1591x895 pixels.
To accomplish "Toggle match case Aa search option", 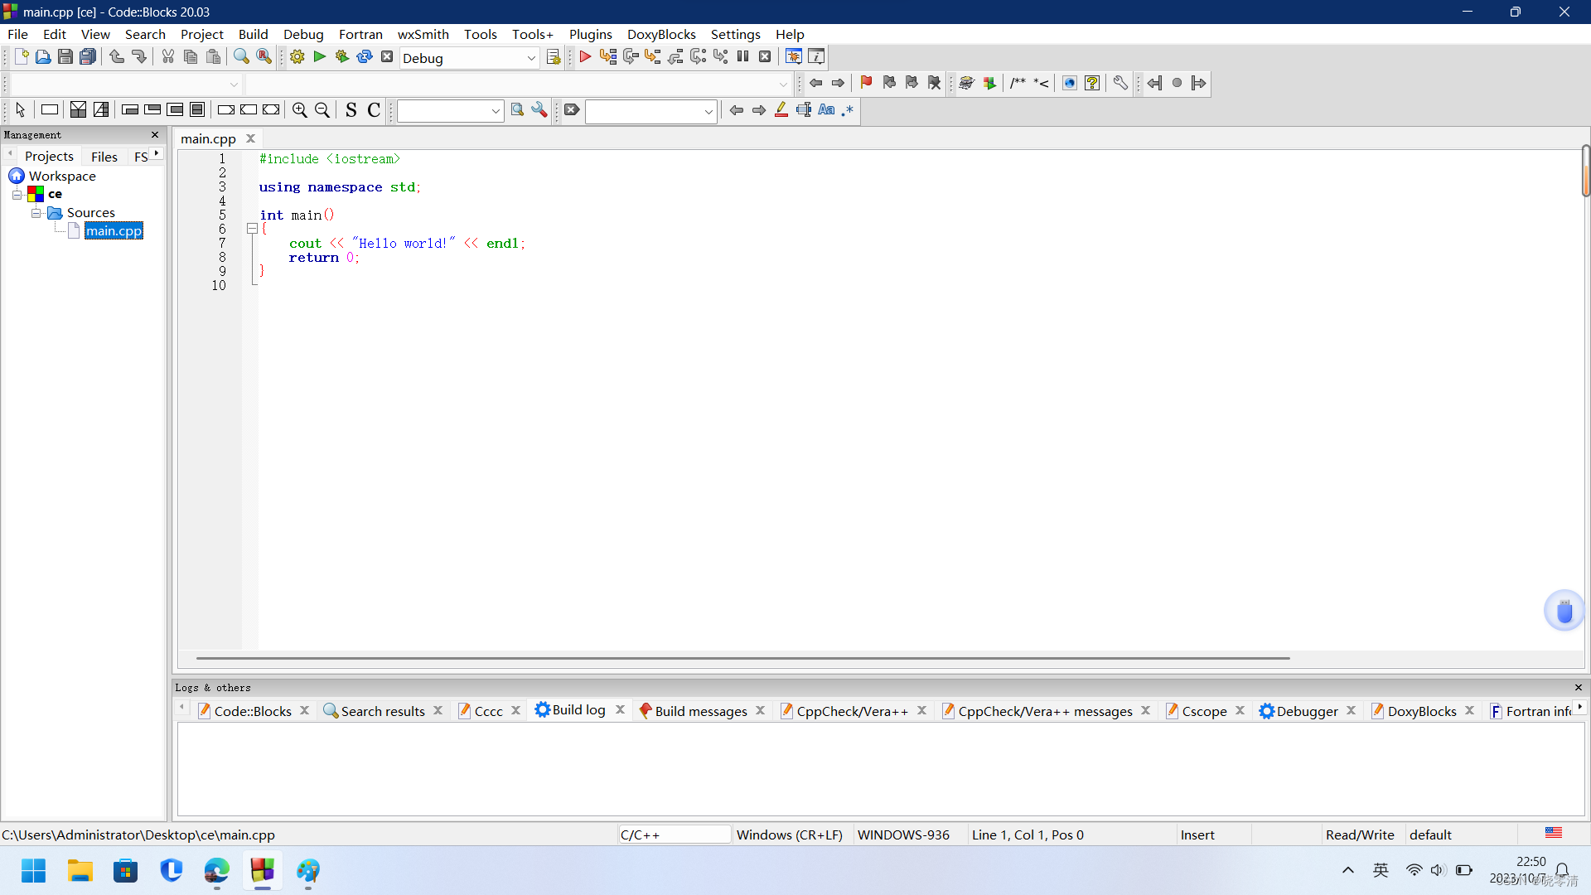I will (x=826, y=110).
